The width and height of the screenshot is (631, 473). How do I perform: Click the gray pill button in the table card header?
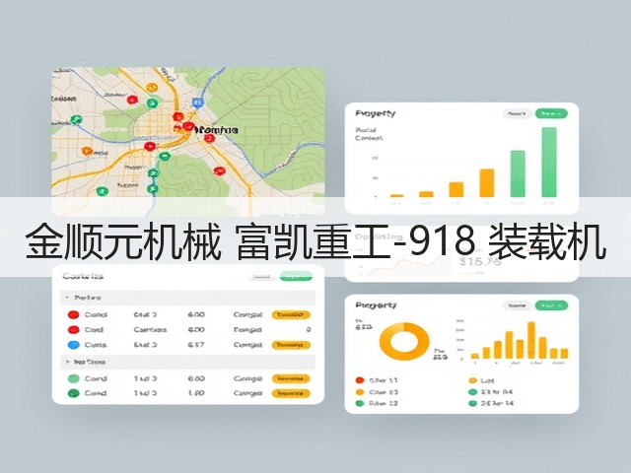click(261, 277)
